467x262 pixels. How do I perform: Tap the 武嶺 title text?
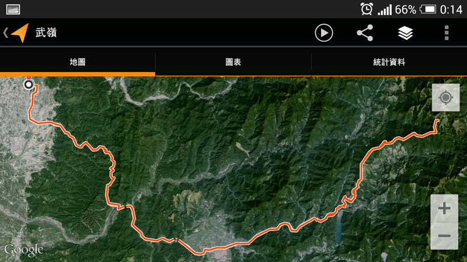click(46, 33)
